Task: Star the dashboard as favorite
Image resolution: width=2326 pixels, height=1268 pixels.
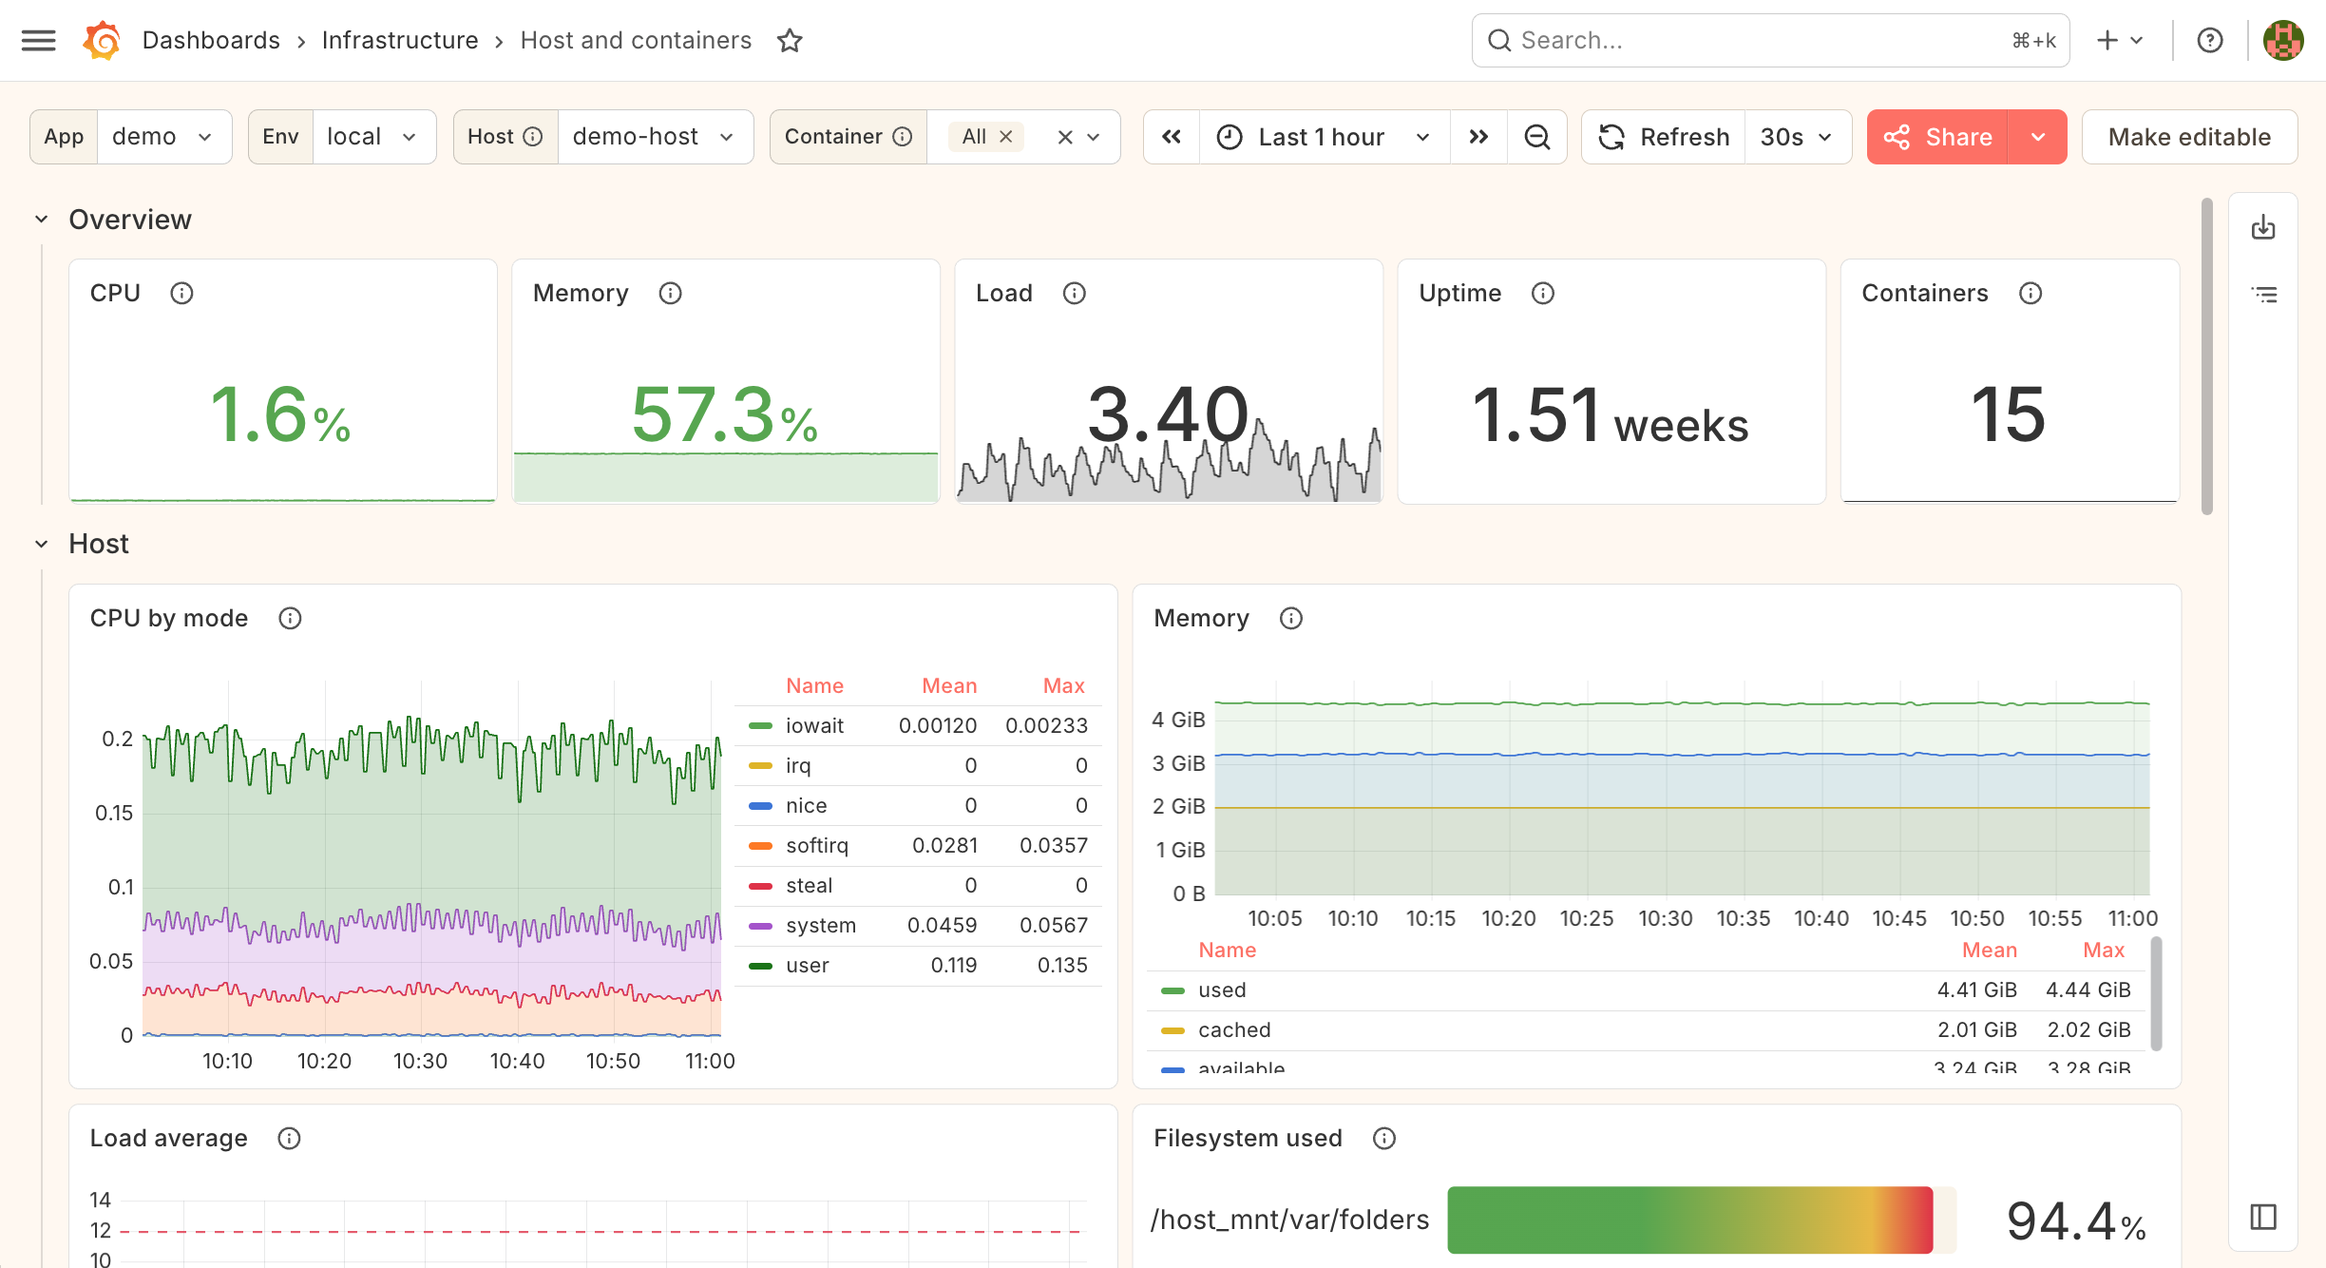Action: coord(790,40)
